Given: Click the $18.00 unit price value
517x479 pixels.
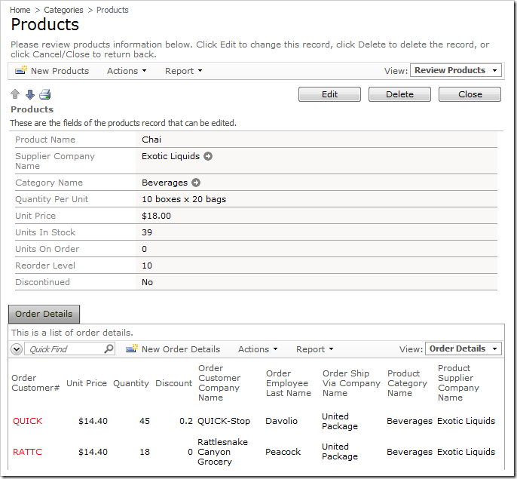Looking at the screenshot, I should click(x=156, y=216).
